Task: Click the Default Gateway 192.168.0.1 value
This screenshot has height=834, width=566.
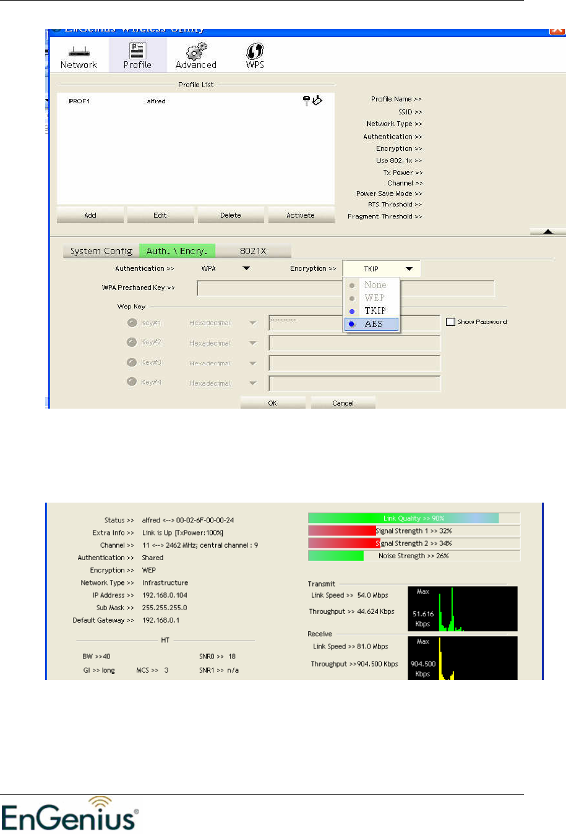Action: click(161, 620)
